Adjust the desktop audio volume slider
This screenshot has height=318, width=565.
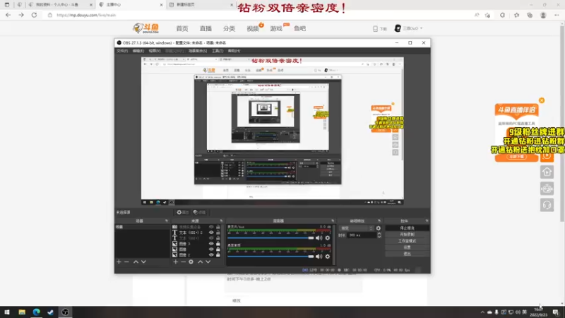point(270,257)
